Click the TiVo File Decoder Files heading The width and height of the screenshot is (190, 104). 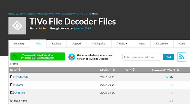click(72, 22)
